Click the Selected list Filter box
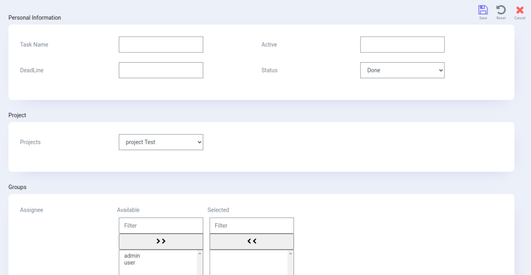 (x=251, y=226)
